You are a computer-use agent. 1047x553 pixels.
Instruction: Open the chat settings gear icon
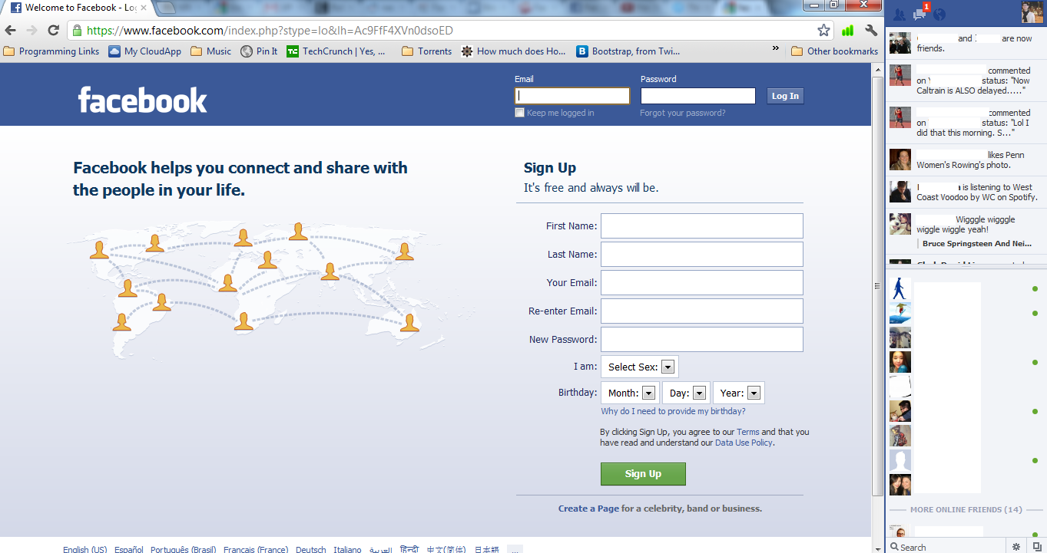[x=1016, y=546]
